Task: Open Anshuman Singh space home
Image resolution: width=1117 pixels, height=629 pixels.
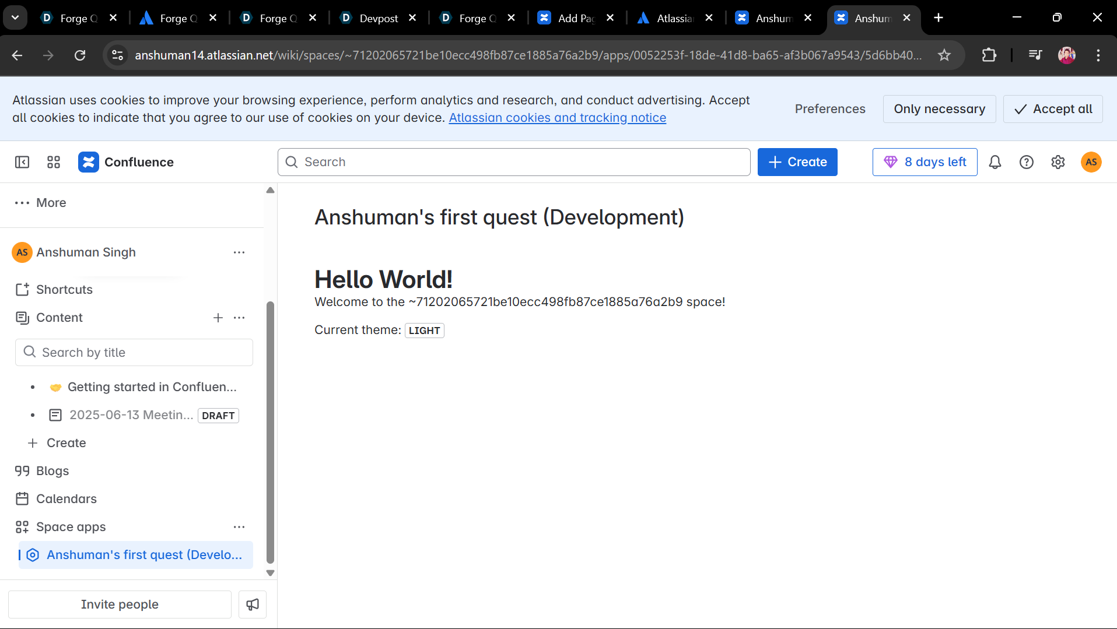Action: click(86, 252)
